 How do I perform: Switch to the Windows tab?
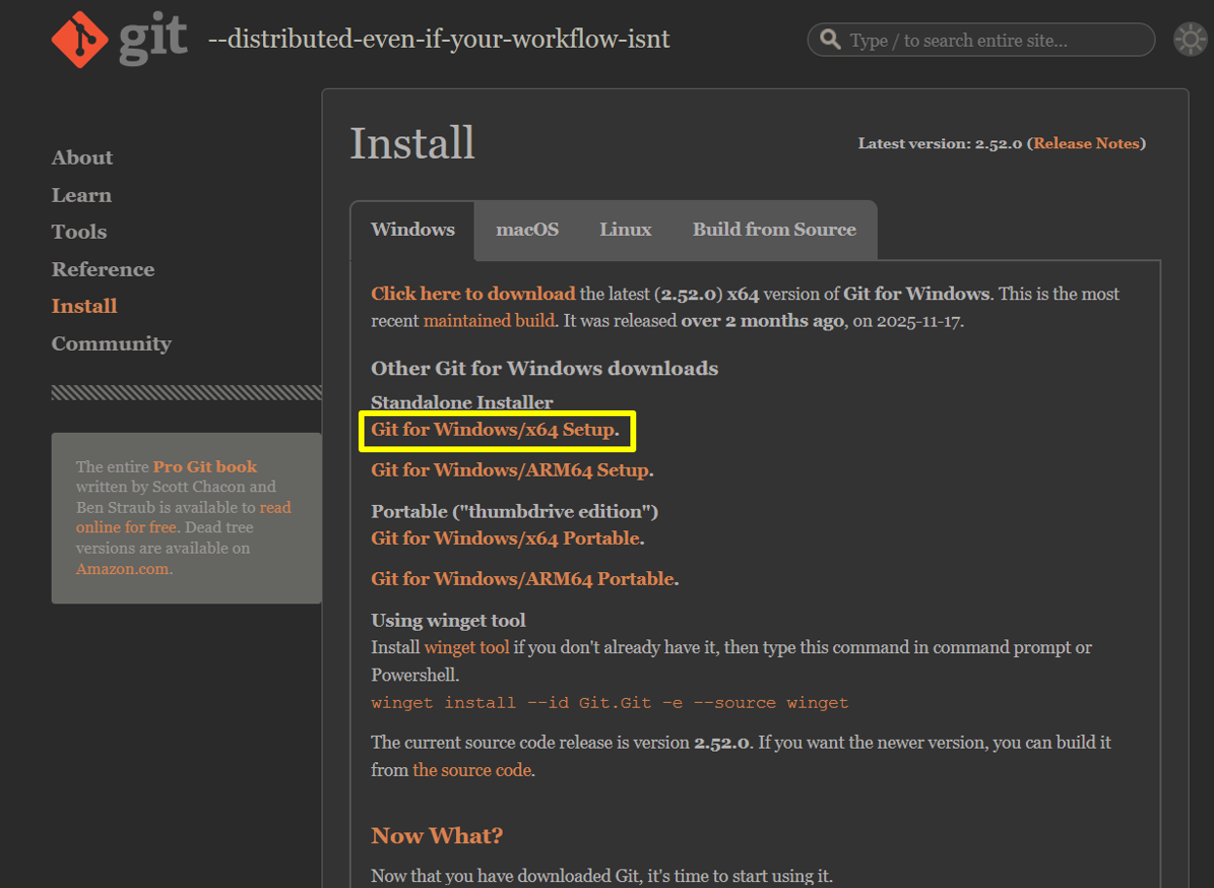tap(413, 230)
